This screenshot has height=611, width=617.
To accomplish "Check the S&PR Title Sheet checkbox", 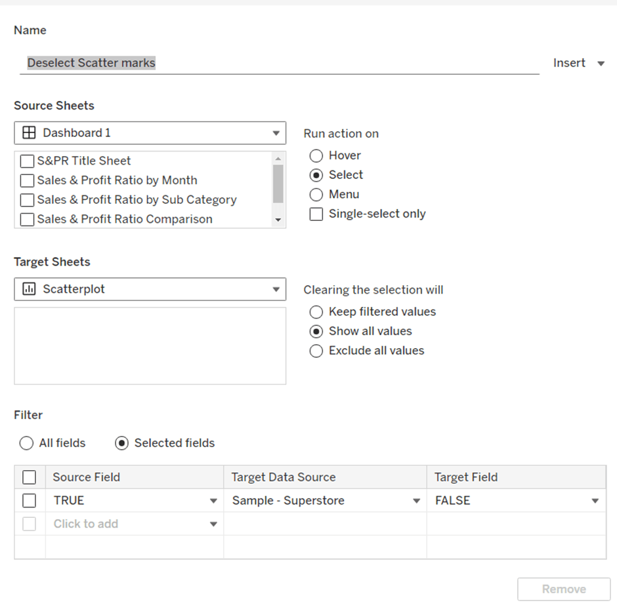I will (x=27, y=161).
